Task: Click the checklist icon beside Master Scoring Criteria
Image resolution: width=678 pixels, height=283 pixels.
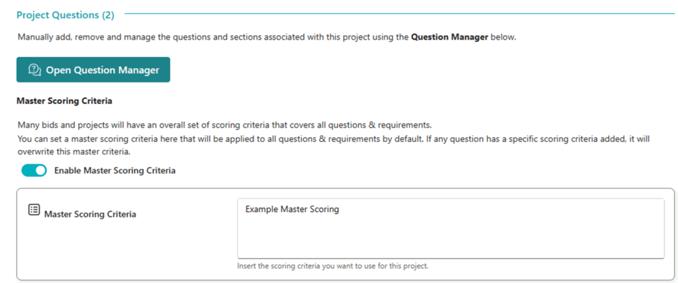Action: pos(34,210)
